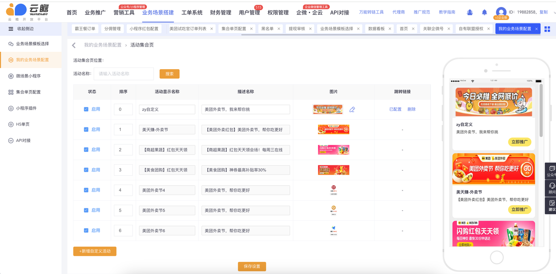Open 业务场景模板选择 from the sidebar icon
Viewport: 556px width, 274px height.
point(11,44)
